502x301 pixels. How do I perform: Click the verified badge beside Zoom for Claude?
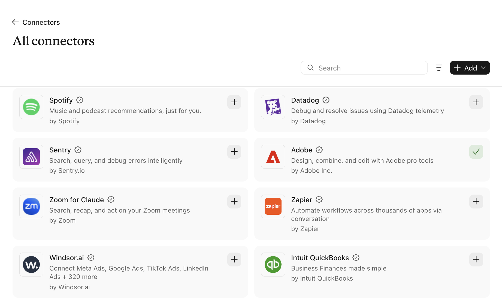pyautogui.click(x=111, y=199)
